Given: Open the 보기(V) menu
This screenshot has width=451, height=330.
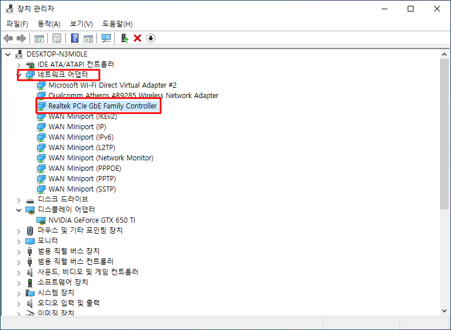Looking at the screenshot, I should 81,24.
